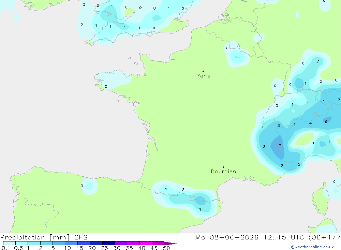341x250 pixels.
Task: Select the magenta 40 mm legend swatch
Action: (146, 243)
